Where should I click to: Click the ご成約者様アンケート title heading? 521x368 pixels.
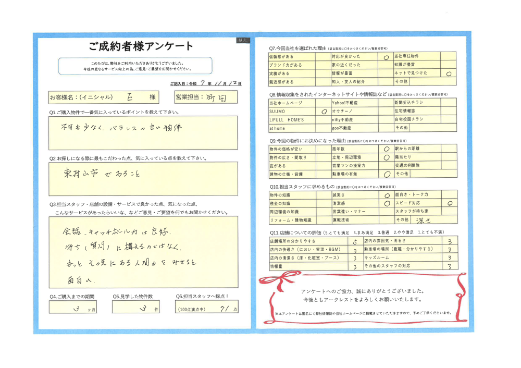tap(141, 46)
